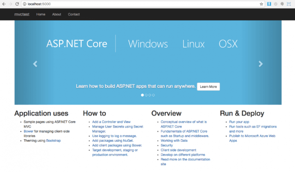Viewport: 295px width, 172px height.
Task: Open Add a Controller and View link
Action: point(111,122)
